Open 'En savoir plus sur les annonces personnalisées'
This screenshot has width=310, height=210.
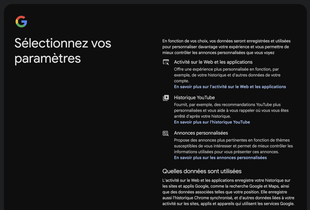coord(220,158)
